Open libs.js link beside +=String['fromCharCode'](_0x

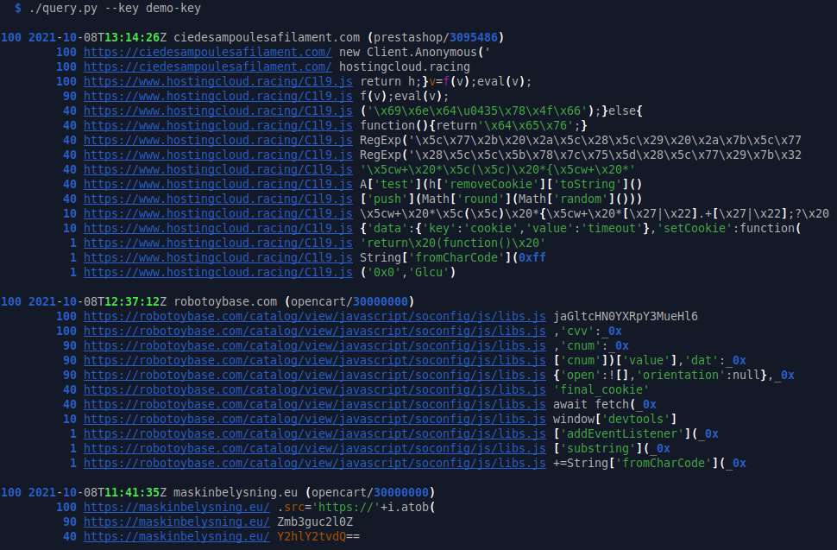pyautogui.click(x=314, y=464)
